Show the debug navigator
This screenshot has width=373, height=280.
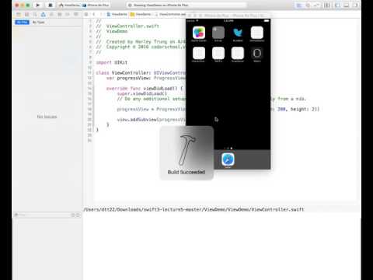pos(60,15)
